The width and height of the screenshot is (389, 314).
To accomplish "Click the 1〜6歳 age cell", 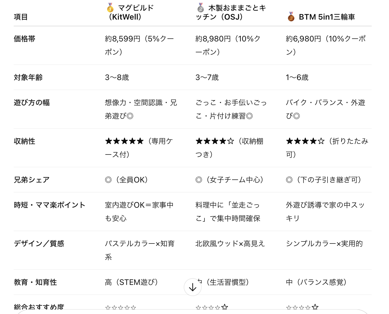I will pos(297,78).
